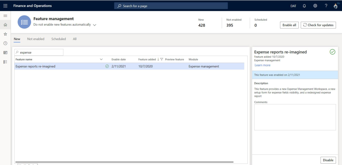Click enabled checkmark in Expense reports row

107,66
